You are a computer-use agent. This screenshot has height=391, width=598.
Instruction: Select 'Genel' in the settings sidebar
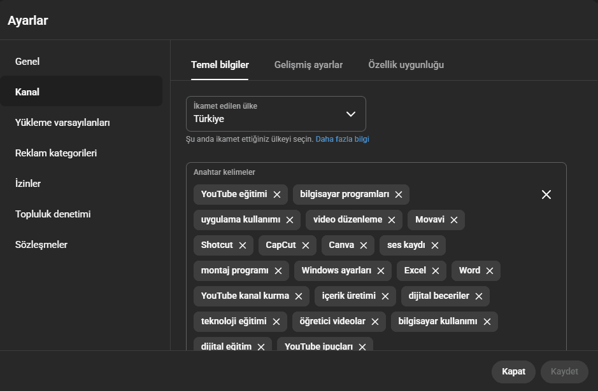[27, 62]
